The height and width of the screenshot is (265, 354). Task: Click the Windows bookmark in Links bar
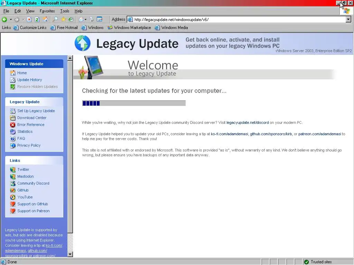93,28
